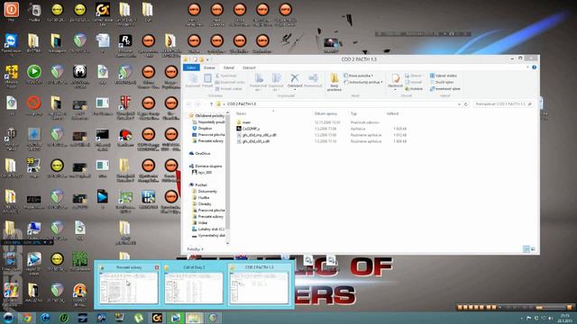Click Invertovať výber (invert selection)
577x324 pixels.
coord(444,89)
